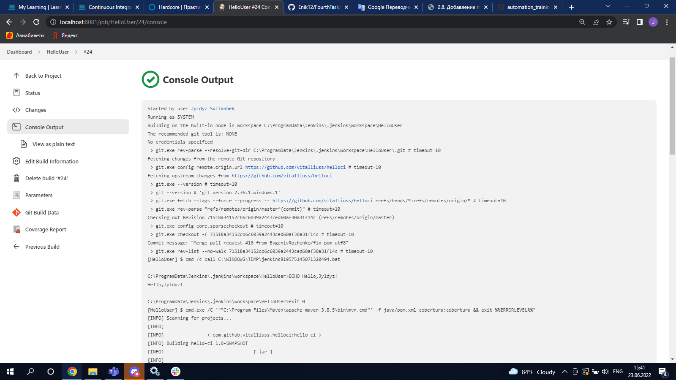The width and height of the screenshot is (676, 380).
Task: Click the address bar URL
Action: click(113, 22)
